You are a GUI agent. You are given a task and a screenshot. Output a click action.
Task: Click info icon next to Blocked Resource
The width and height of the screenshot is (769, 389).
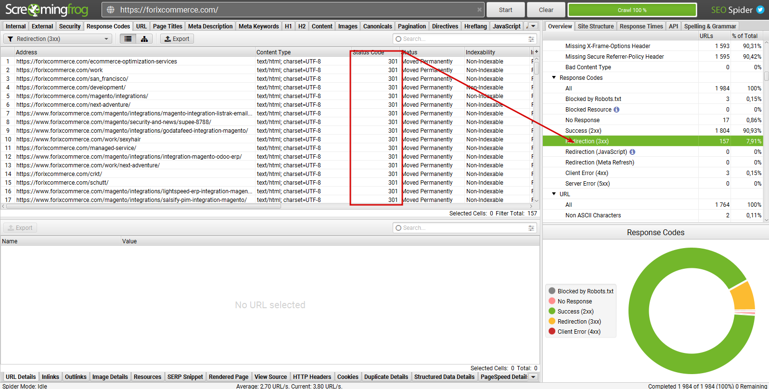coord(616,110)
